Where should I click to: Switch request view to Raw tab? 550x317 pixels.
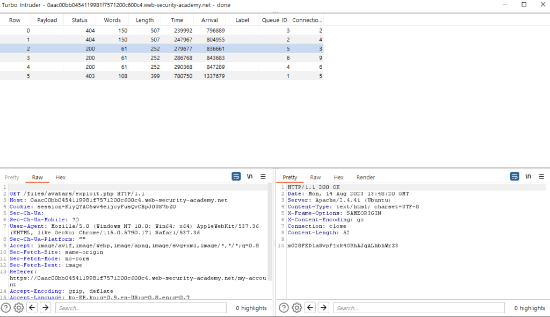coord(38,177)
